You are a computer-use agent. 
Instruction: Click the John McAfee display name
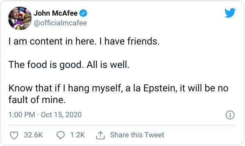pyautogui.click(x=55, y=13)
